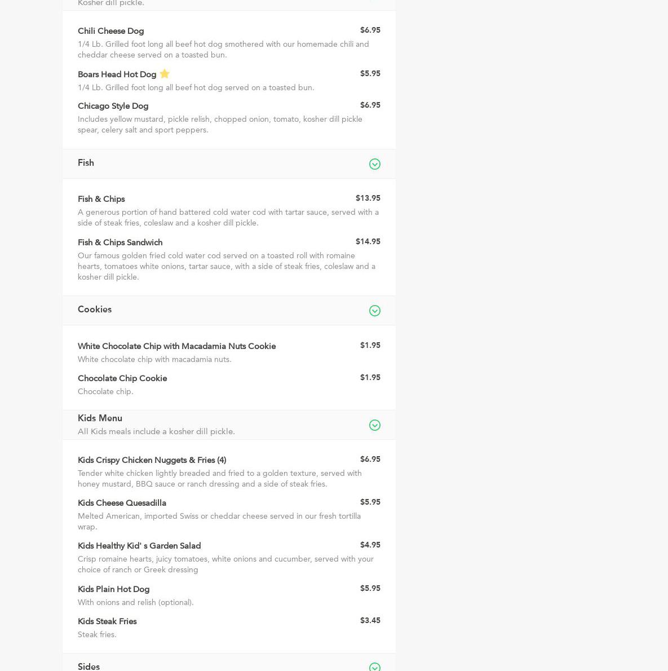The height and width of the screenshot is (671, 668).
Task: Click the star icon beside Boars Head Hot Dog
Action: click(x=165, y=74)
